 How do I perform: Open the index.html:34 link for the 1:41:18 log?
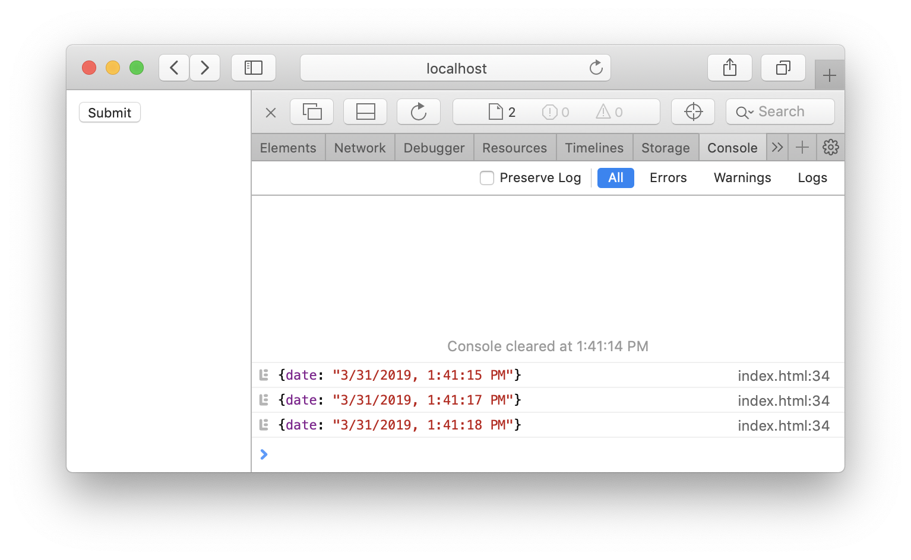pos(783,425)
